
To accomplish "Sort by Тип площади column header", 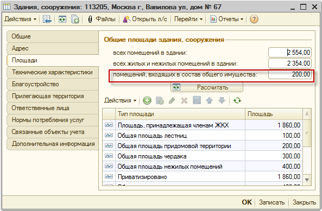I will (x=180, y=114).
